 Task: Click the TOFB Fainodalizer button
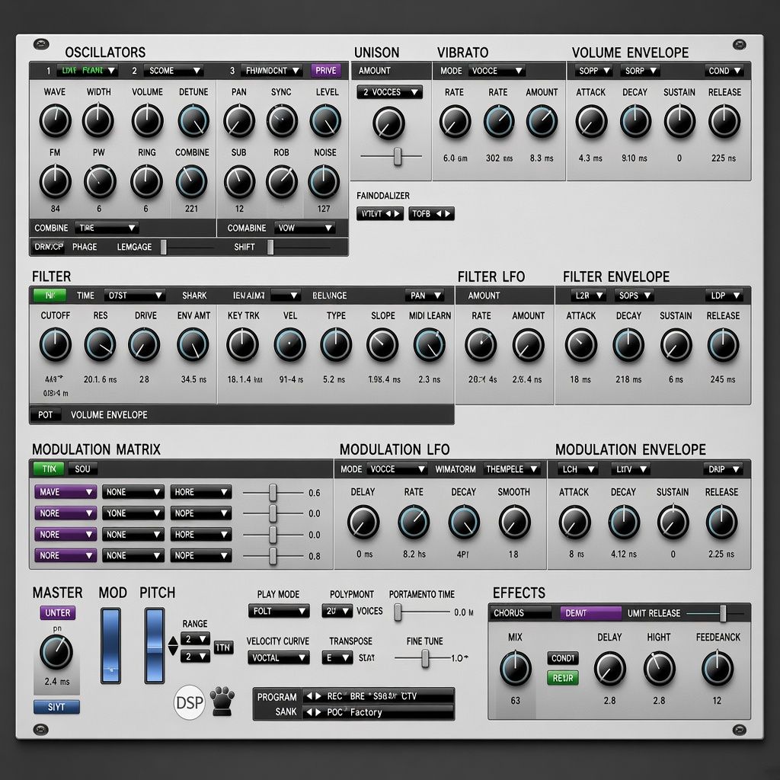431,214
